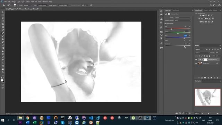Select the Brush tool

pyautogui.click(x=3, y=36)
